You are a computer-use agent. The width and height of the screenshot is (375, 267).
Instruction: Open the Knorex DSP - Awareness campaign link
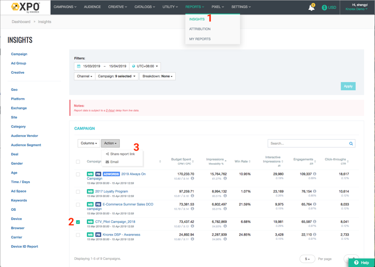tap(121, 235)
